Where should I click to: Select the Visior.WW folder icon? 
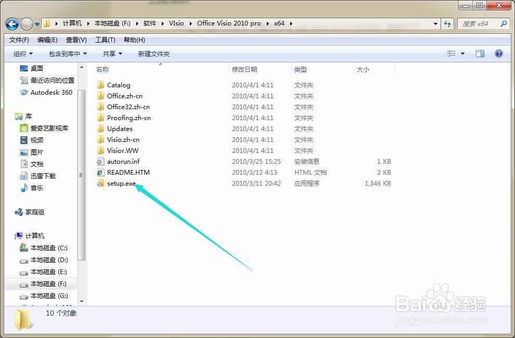click(x=100, y=150)
